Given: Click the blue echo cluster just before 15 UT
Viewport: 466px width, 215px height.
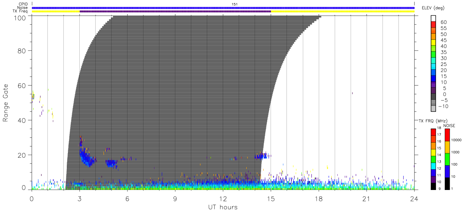Looking at the screenshot, I should [261, 155].
